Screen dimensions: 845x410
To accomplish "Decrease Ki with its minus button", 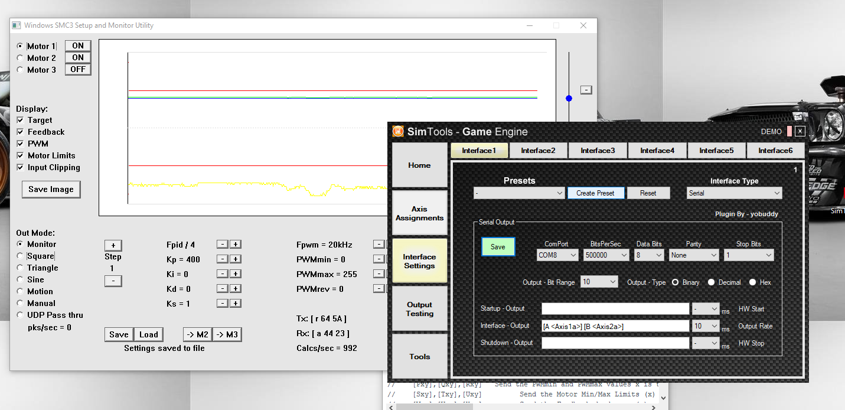I will tap(222, 274).
